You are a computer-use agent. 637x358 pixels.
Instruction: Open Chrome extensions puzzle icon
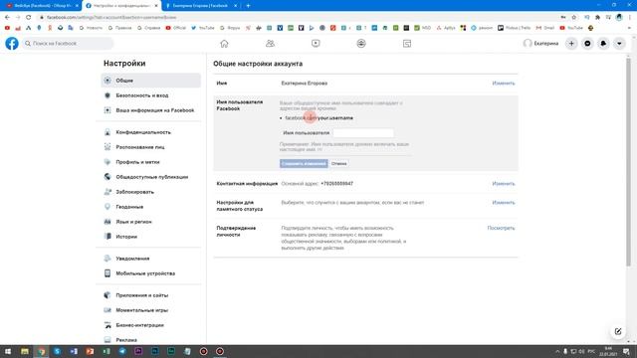[597, 18]
